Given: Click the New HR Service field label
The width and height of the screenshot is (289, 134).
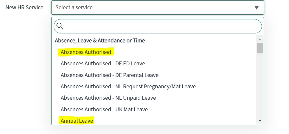Looking at the screenshot, I should (24, 7).
